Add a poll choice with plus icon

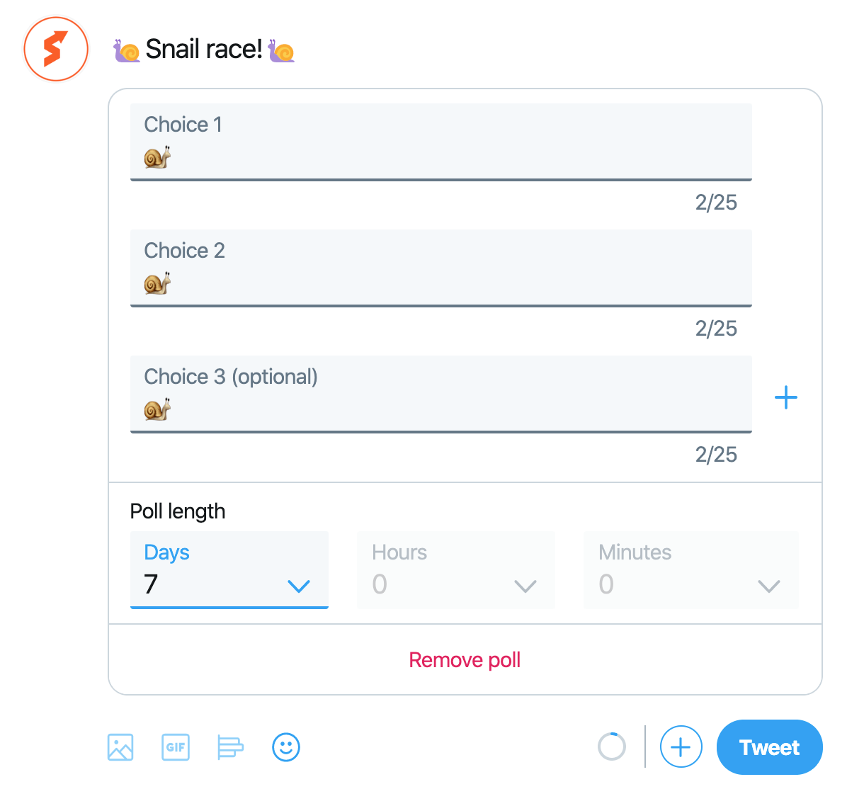tap(786, 398)
